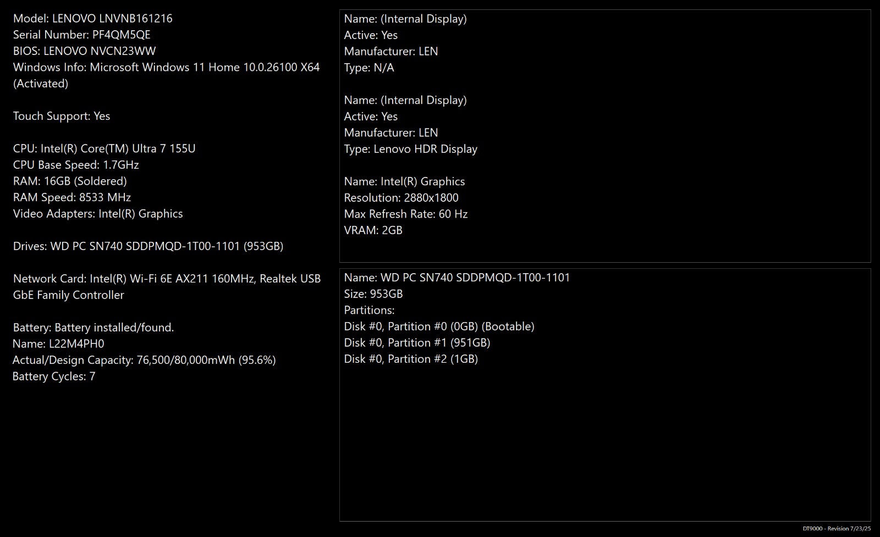This screenshot has width=880, height=537.
Task: Click Disk #0 Partition #1 (951GB) entry
Action: 417,343
